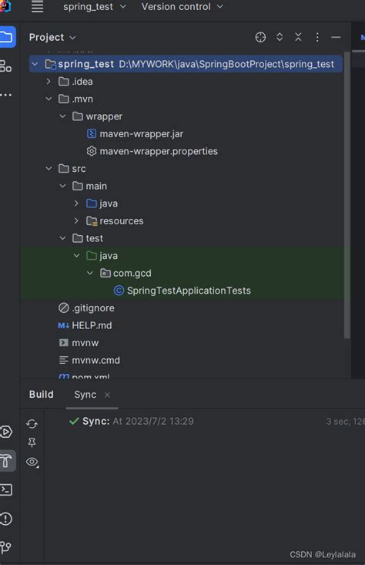Close the Sync tab
The height and width of the screenshot is (565, 365).
tap(107, 395)
